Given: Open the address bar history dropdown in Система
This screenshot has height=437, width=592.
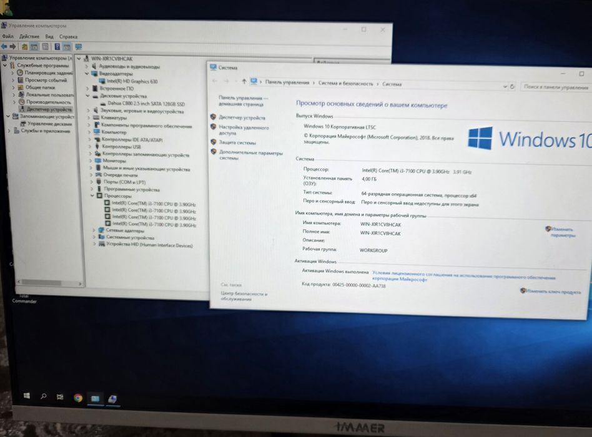Looking at the screenshot, I should [505, 86].
